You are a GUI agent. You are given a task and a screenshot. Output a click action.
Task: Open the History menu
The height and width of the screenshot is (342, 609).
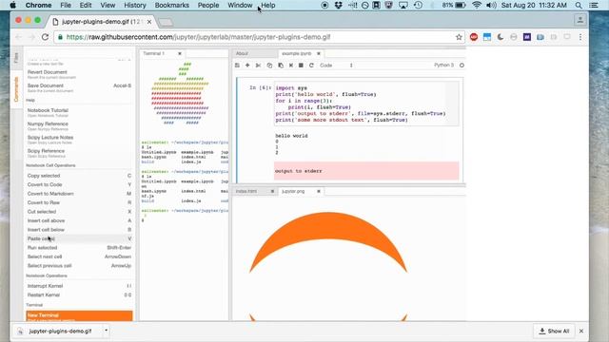point(135,5)
